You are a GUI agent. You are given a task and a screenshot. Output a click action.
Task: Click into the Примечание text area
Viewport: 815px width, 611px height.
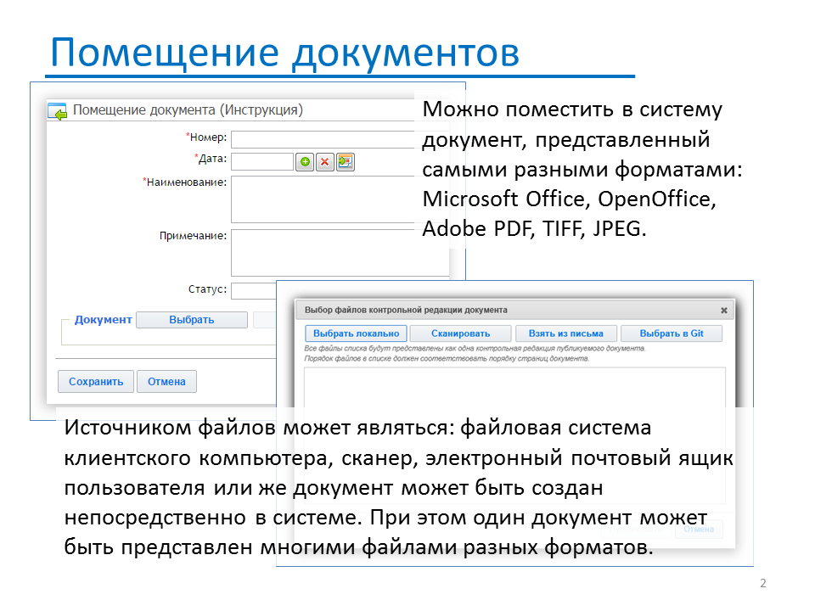(x=340, y=253)
